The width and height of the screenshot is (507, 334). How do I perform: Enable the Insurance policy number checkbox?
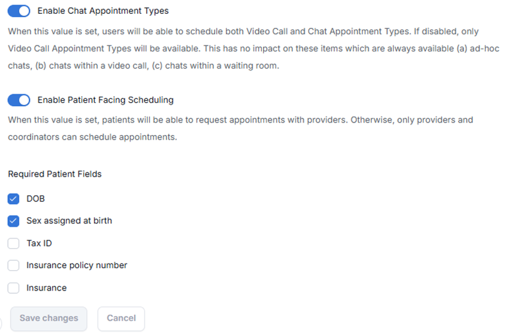(13, 265)
